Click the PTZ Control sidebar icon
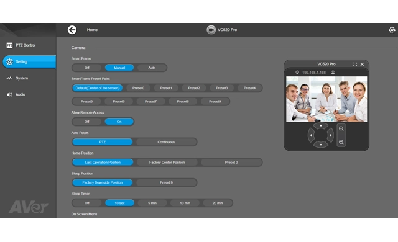398x242 pixels. click(x=9, y=45)
